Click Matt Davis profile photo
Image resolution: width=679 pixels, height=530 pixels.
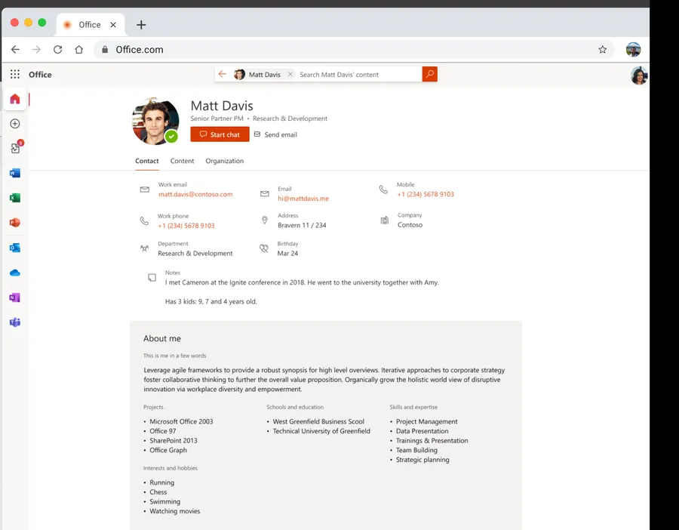[155, 121]
